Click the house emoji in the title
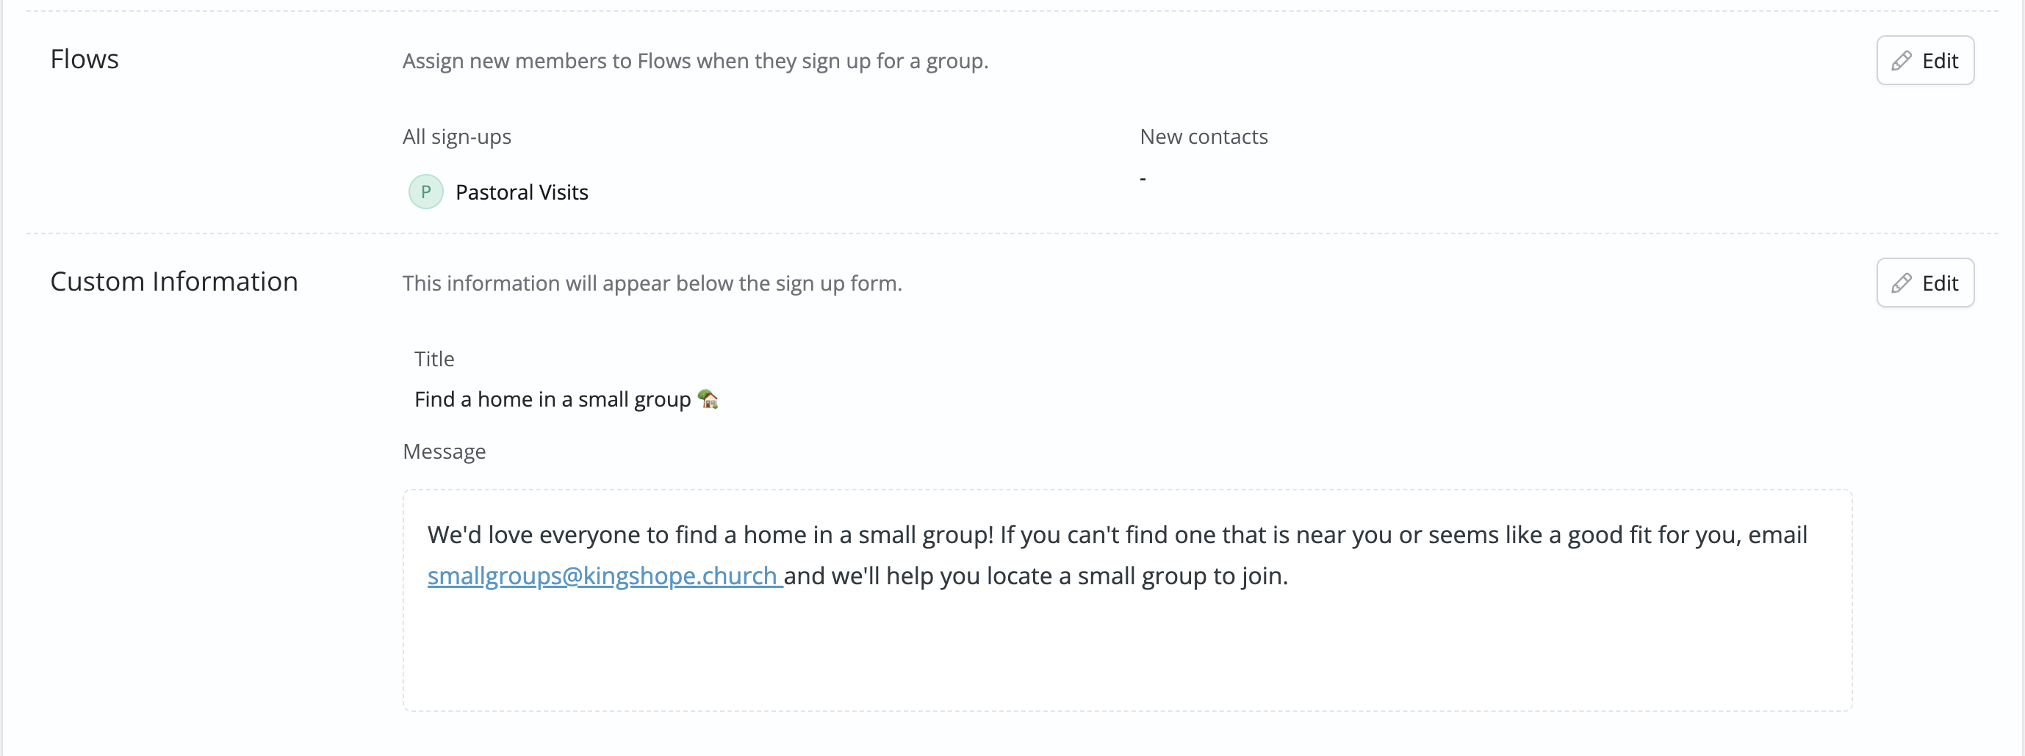2025x756 pixels. point(708,399)
